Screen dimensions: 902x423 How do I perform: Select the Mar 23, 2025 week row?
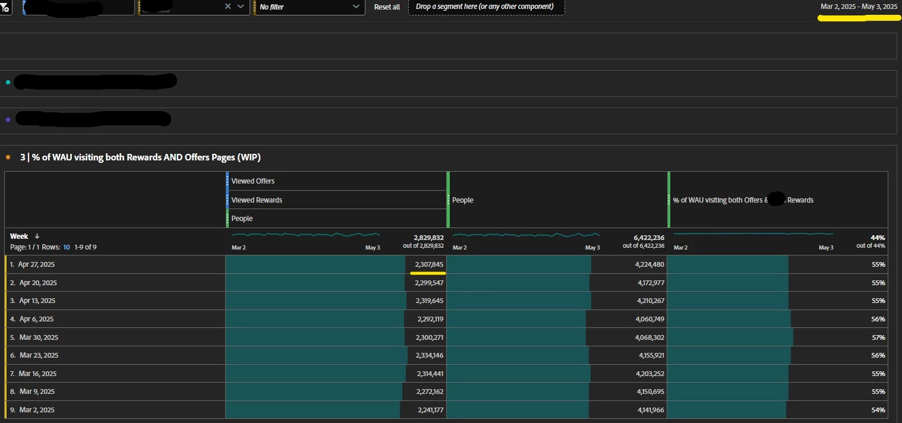coord(115,355)
